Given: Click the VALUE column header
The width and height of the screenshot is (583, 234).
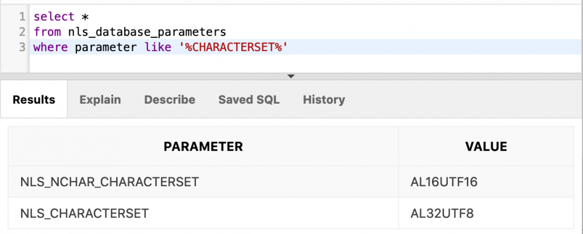Looking at the screenshot, I should pos(486,147).
